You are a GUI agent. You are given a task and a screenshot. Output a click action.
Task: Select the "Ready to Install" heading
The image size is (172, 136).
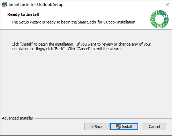pyautogui.click(x=23, y=14)
